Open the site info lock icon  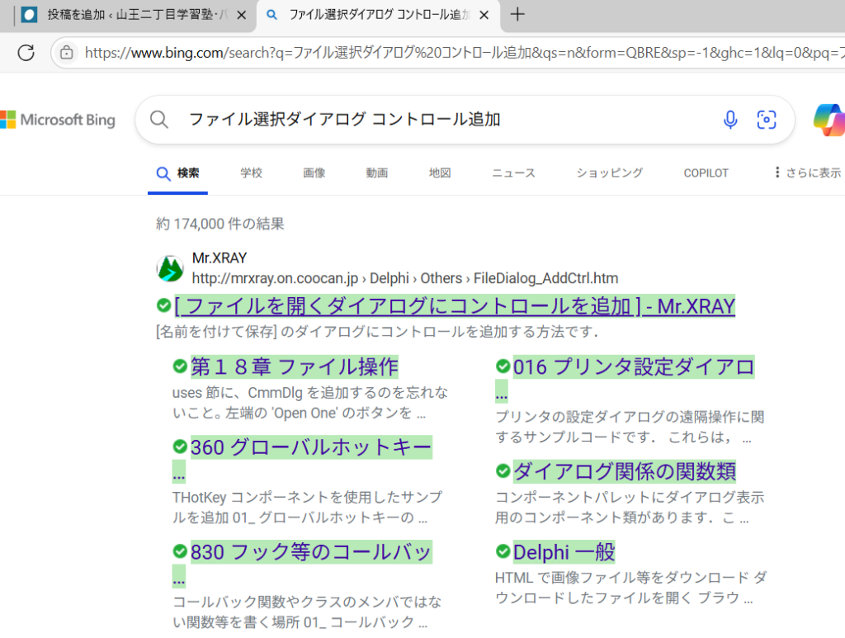(x=66, y=53)
